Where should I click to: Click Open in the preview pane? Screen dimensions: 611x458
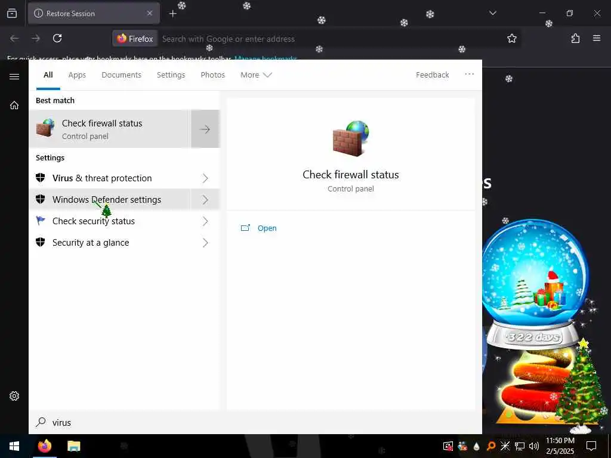coord(267,228)
